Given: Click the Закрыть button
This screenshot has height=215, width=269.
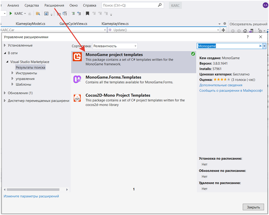Looking at the screenshot, I should [x=253, y=207].
